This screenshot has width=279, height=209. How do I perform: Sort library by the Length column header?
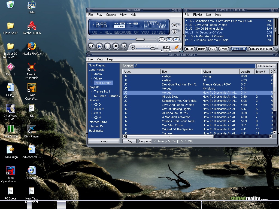coord(247,72)
